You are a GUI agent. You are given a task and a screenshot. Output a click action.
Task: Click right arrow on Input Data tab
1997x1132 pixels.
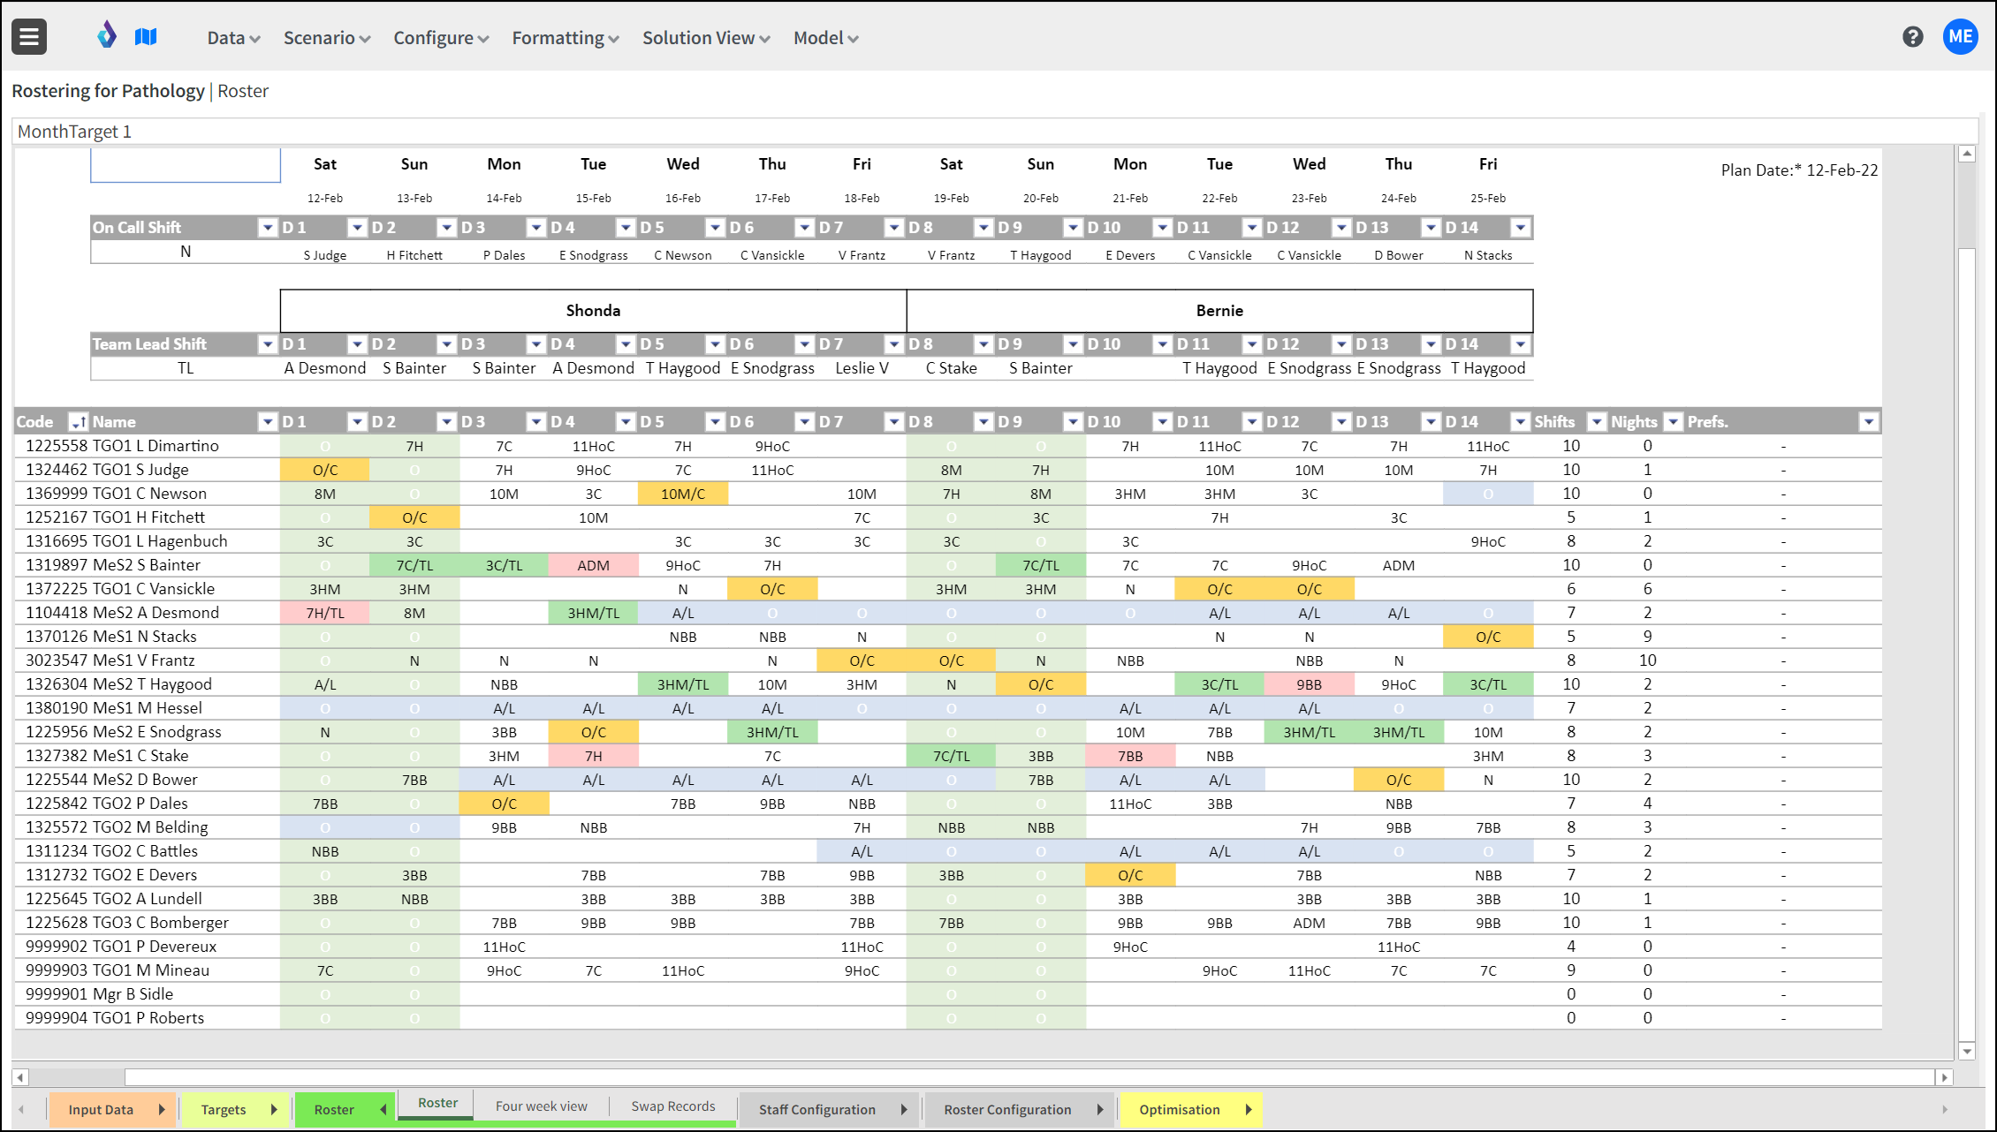coord(162,1110)
